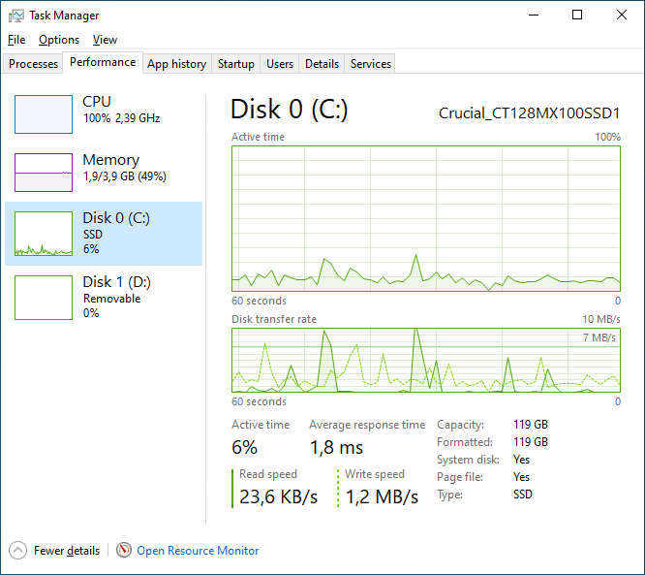
Task: Switch to the Processes tab
Action: coord(34,64)
